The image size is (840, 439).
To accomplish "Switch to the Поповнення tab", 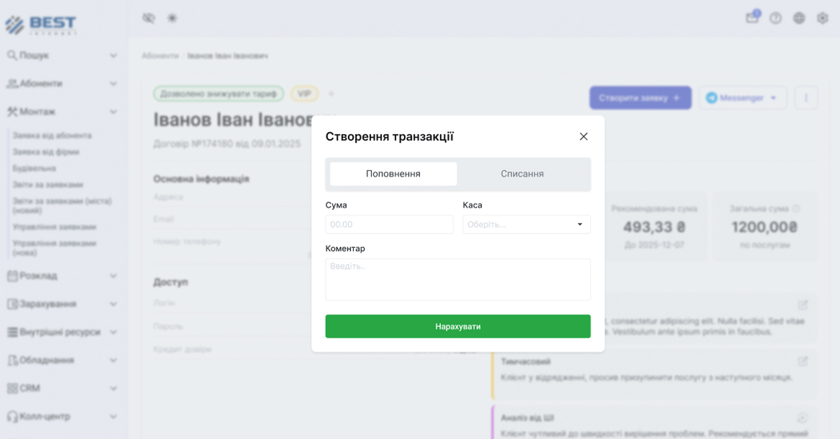I will pyautogui.click(x=393, y=174).
